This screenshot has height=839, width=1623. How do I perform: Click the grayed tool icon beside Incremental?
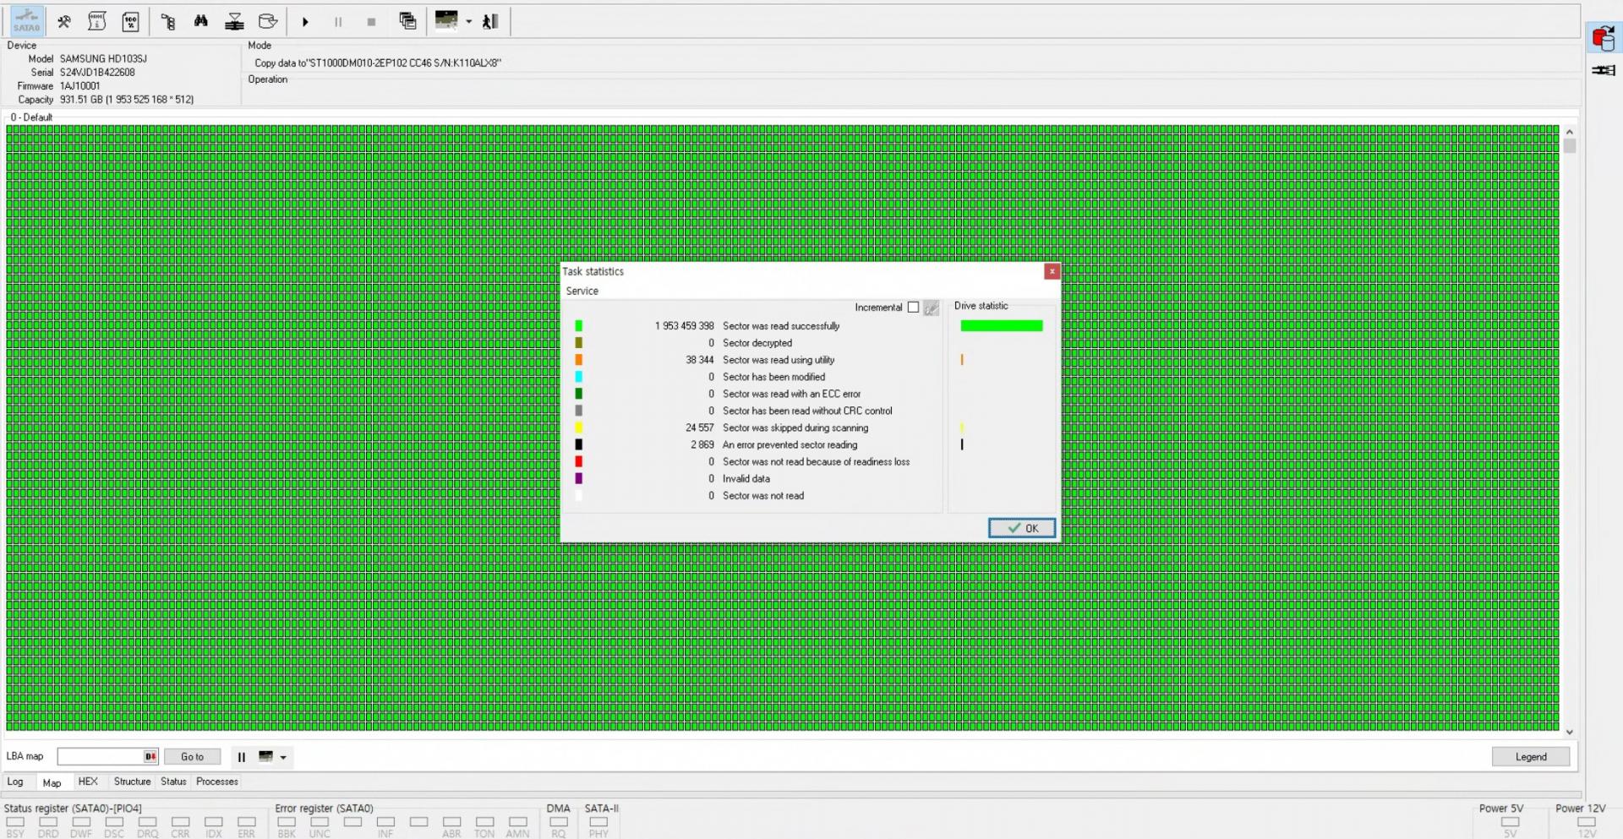point(931,308)
